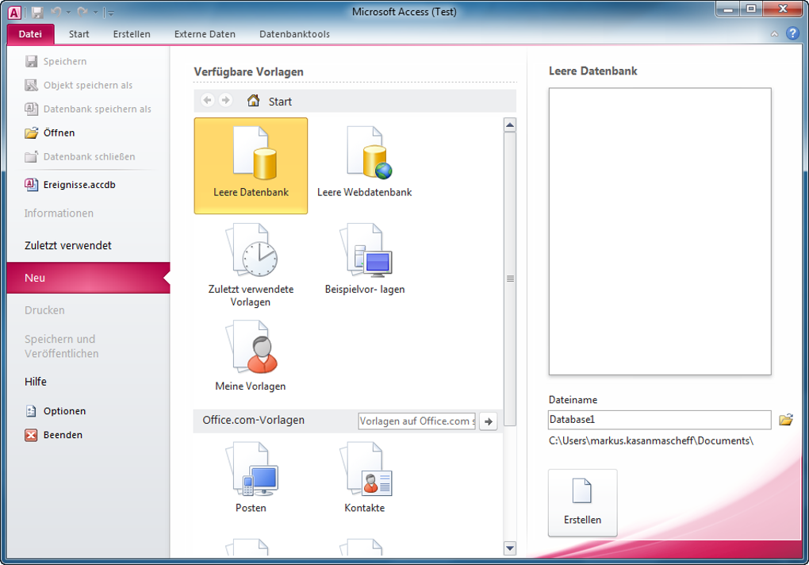
Task: Click Öffnen to open a database
Action: pyautogui.click(x=49, y=133)
